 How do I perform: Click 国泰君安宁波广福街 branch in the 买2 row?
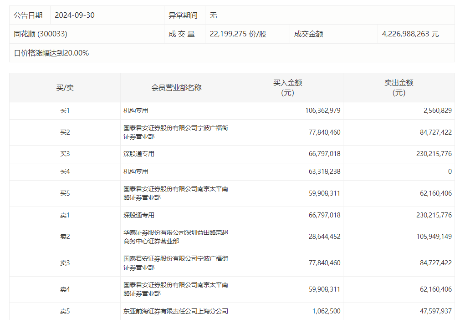click(x=176, y=132)
